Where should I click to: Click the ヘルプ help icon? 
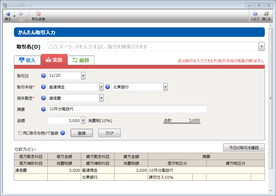coord(255,14)
